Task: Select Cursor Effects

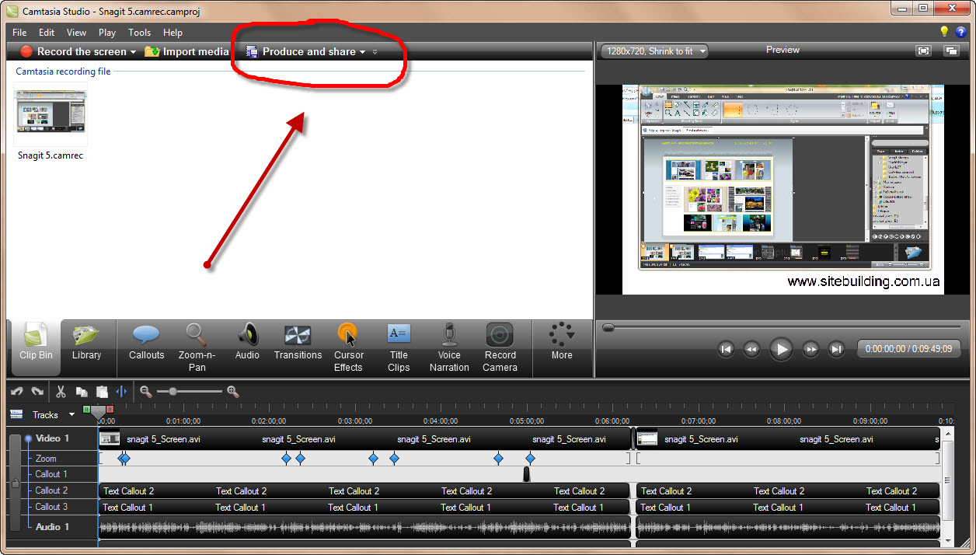Action: (x=348, y=348)
